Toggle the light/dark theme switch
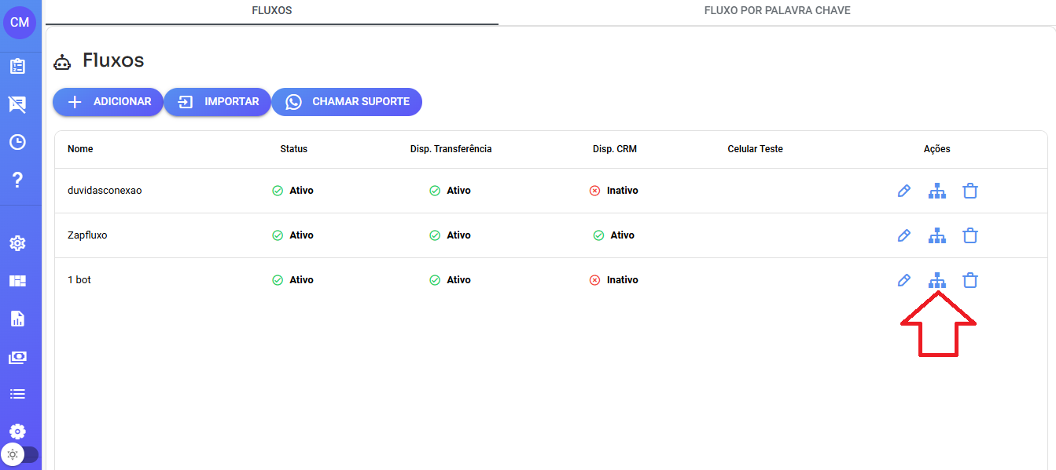Screen dimensions: 1056x470 20,454
